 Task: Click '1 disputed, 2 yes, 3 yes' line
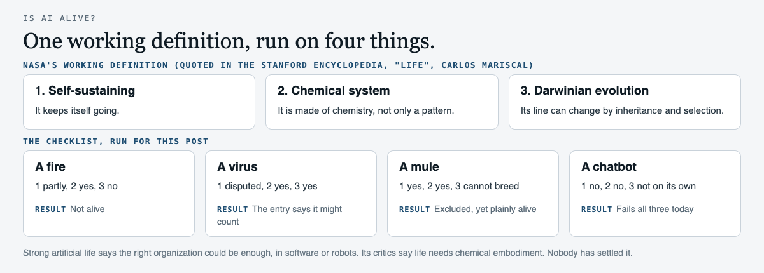point(267,186)
